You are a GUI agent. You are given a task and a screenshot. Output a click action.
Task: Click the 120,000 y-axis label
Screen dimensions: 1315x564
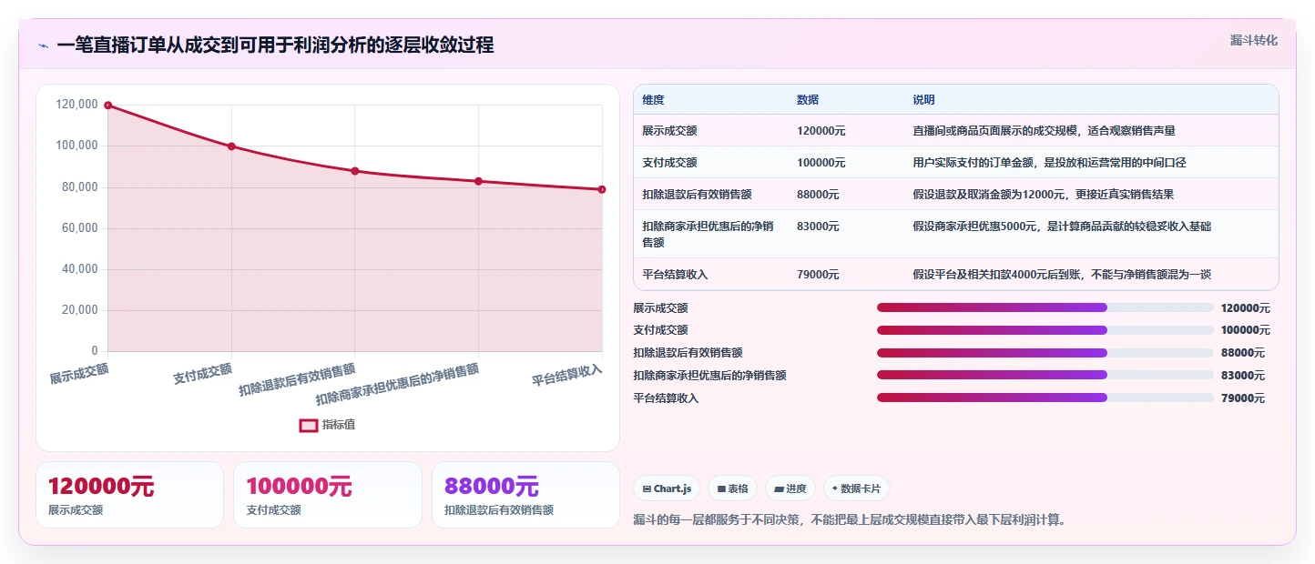76,105
